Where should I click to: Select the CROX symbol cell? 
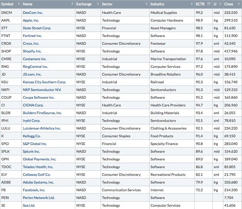(x=11, y=43)
